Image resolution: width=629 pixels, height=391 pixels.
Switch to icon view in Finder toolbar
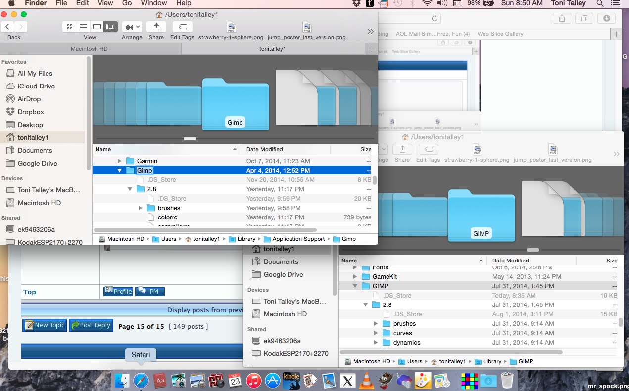tap(69, 27)
